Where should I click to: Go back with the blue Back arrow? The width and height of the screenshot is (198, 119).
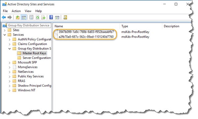click(x=4, y=17)
